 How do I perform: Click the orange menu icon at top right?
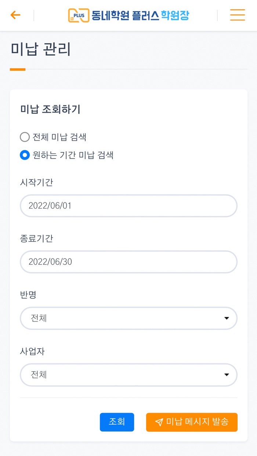(238, 15)
